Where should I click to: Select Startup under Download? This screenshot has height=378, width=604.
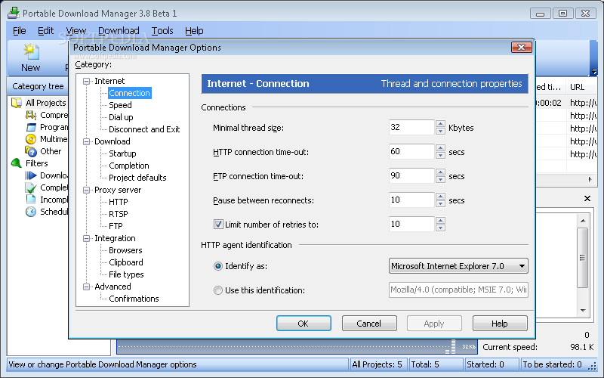(x=122, y=153)
